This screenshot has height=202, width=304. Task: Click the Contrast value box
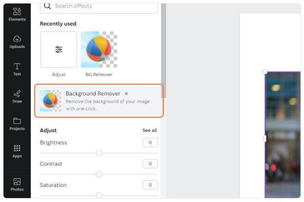(x=150, y=164)
